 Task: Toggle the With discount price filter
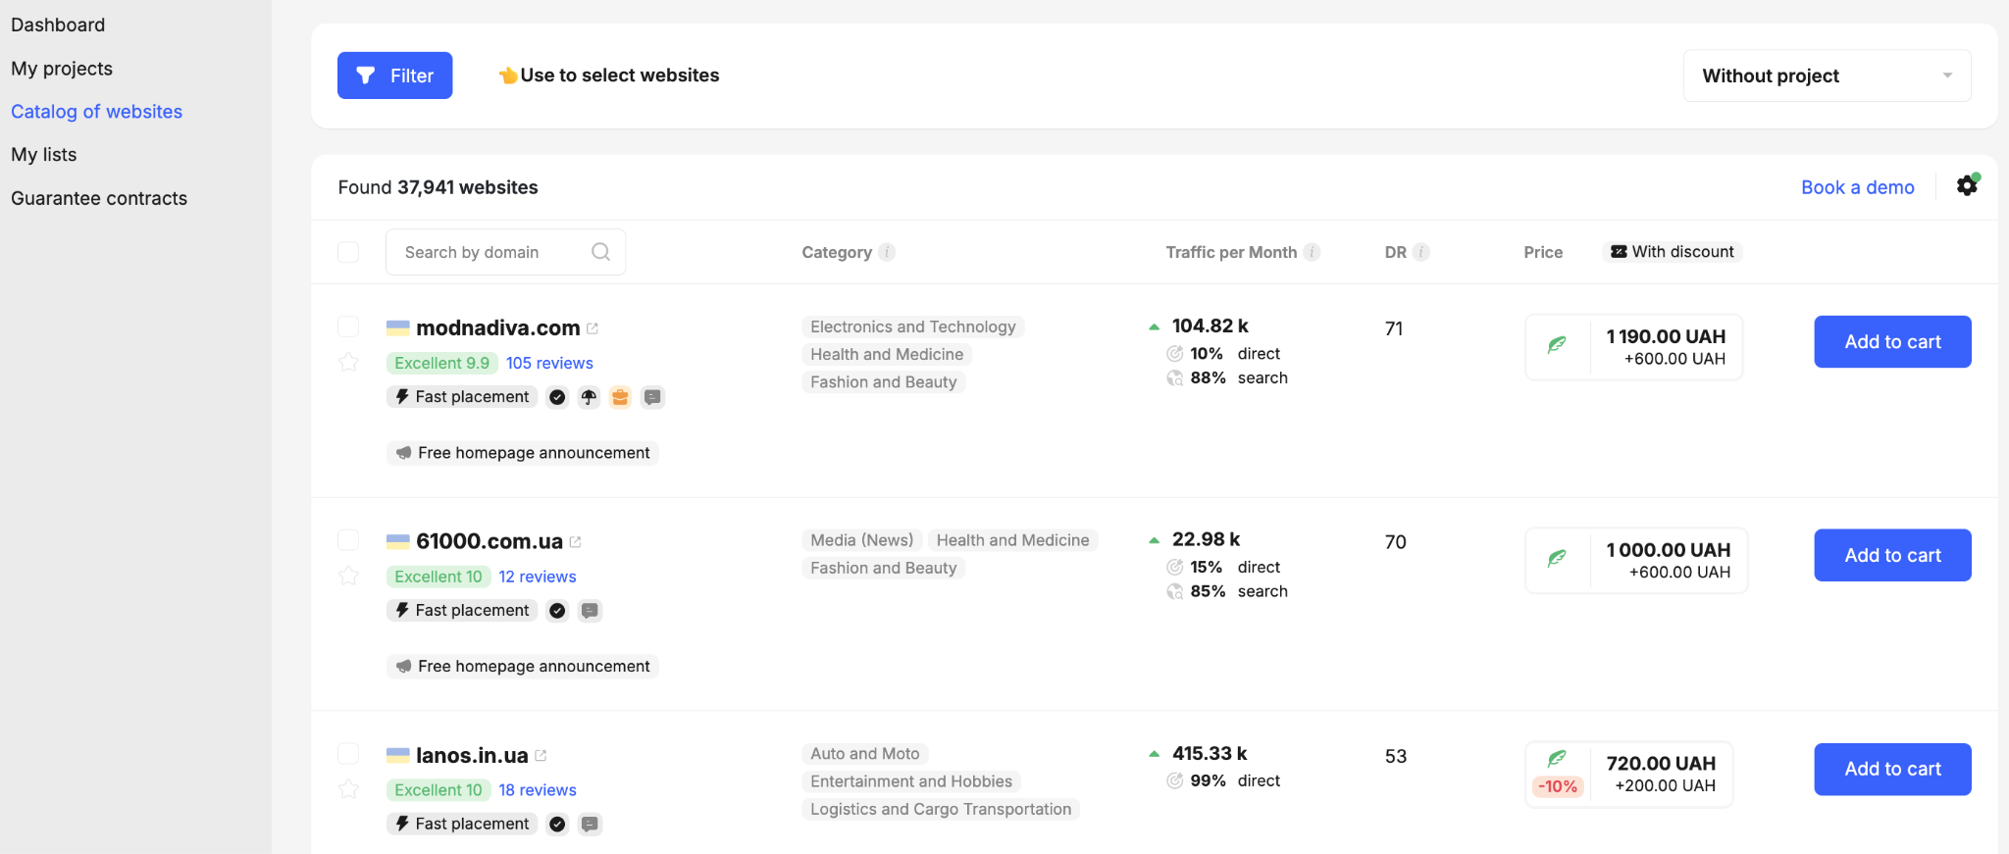coord(1673,252)
